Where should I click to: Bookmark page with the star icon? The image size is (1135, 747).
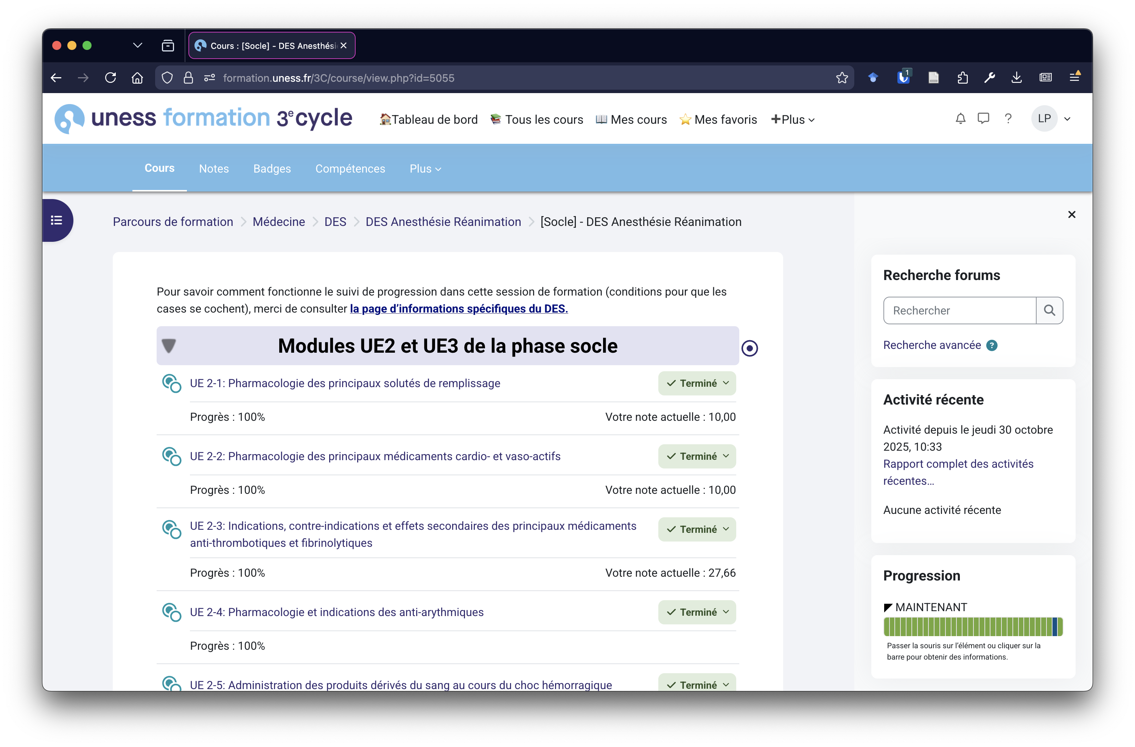842,78
